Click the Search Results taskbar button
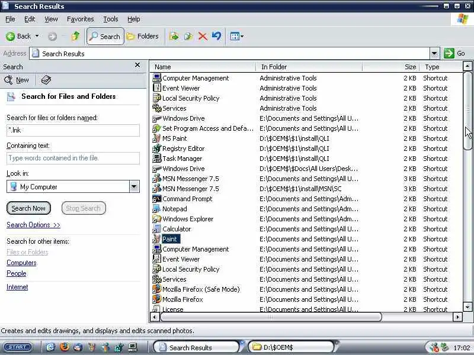 coord(198,347)
